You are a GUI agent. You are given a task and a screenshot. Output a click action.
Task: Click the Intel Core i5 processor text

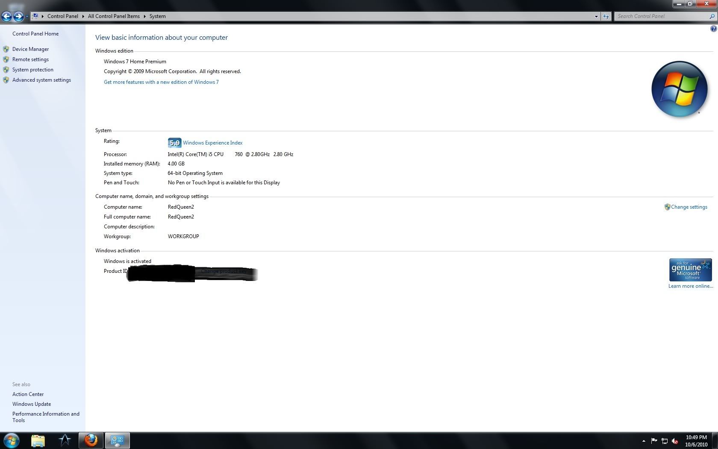[x=230, y=154]
